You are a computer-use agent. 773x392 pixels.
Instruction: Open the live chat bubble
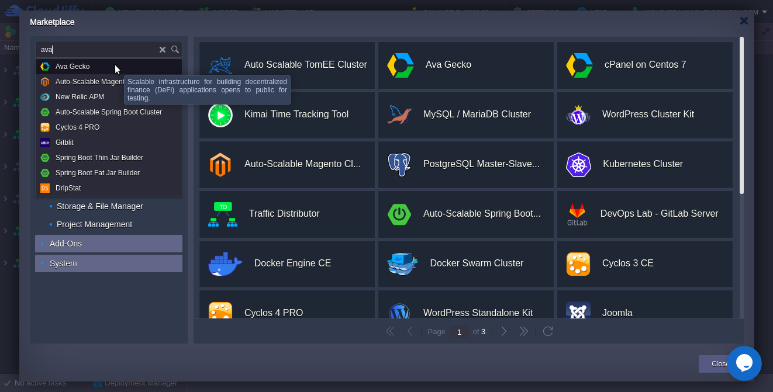tap(744, 363)
